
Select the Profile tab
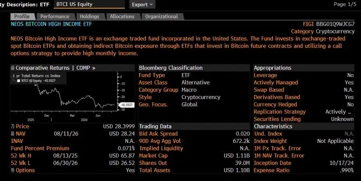coord(22,16)
